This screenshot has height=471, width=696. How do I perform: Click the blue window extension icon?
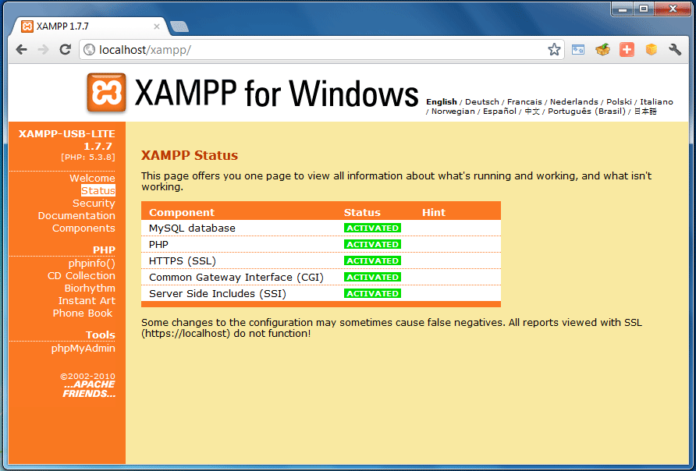[578, 50]
